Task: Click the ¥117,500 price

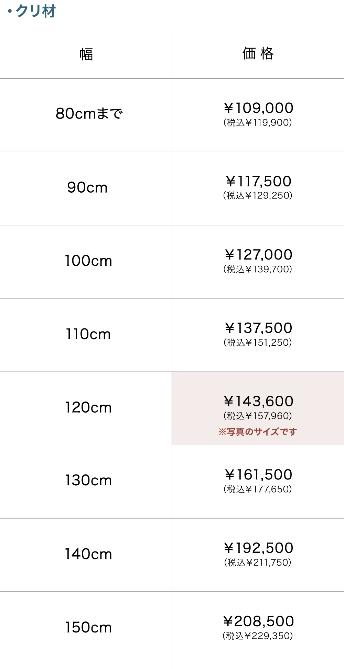Action: pos(258,181)
